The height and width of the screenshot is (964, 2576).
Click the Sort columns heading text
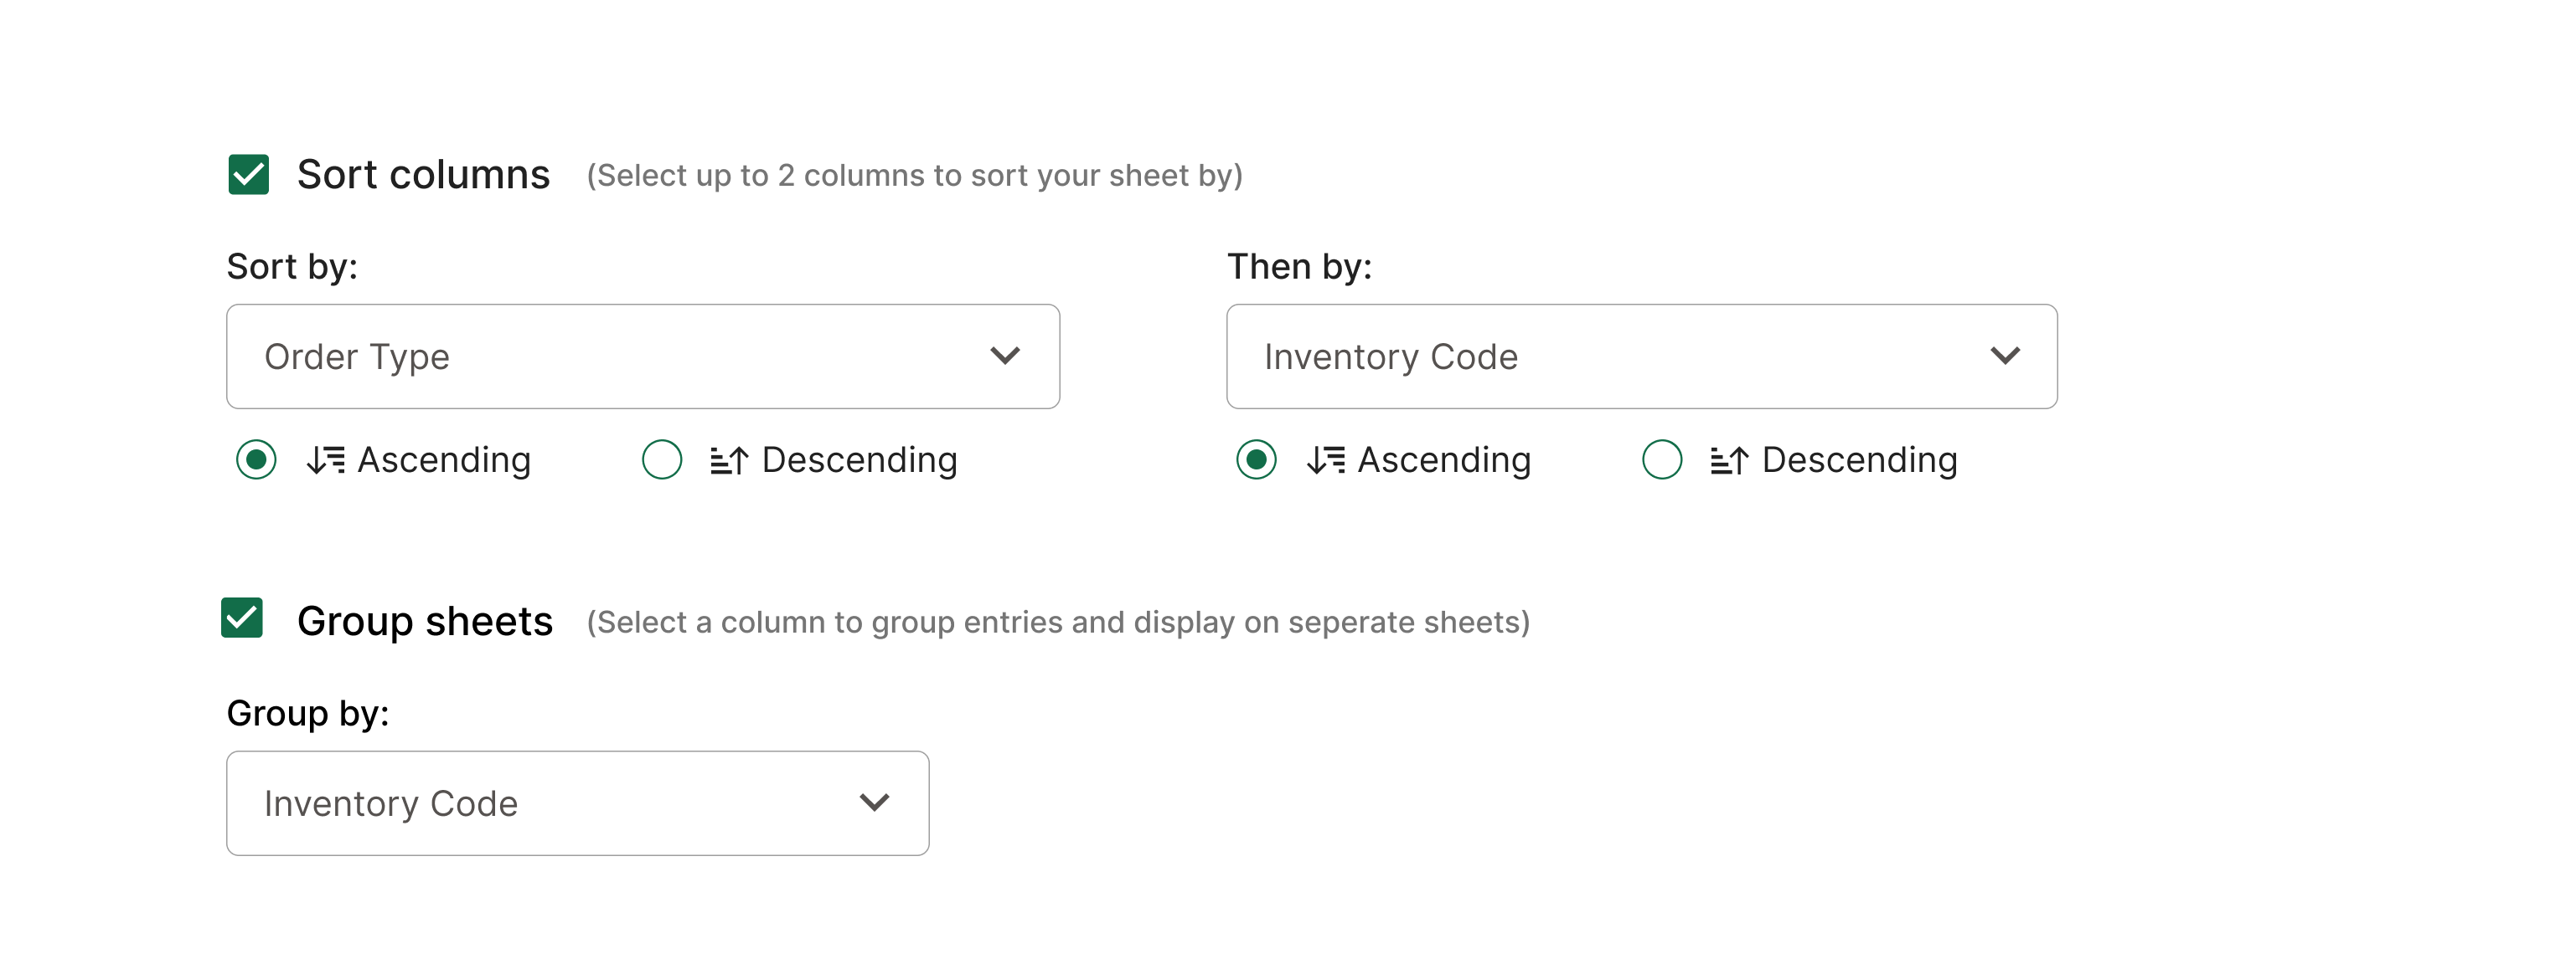click(x=423, y=175)
